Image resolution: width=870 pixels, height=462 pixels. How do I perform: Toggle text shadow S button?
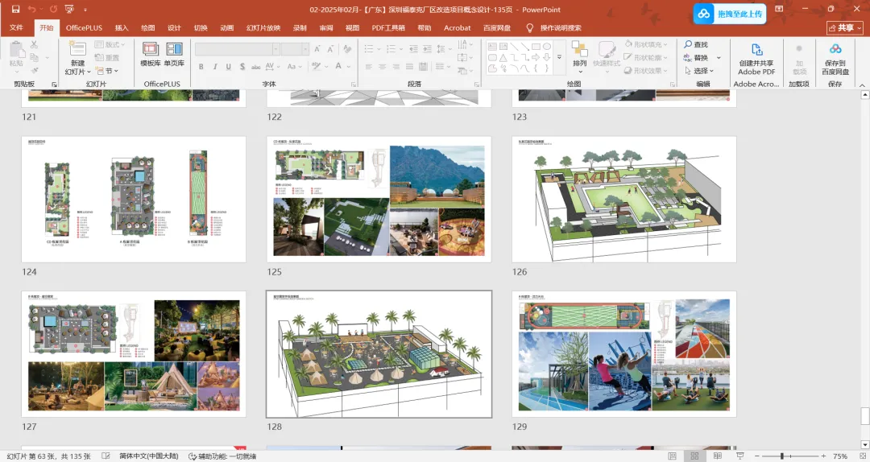click(x=242, y=67)
